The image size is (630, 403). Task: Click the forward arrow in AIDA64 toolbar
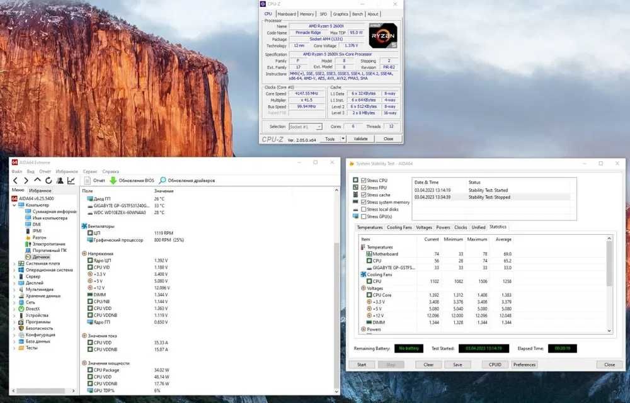point(26,181)
